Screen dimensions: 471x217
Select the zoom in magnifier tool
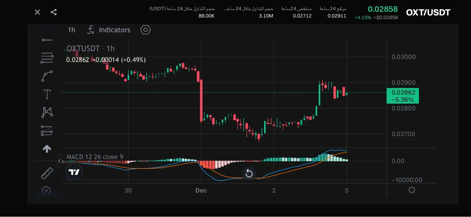(46, 191)
